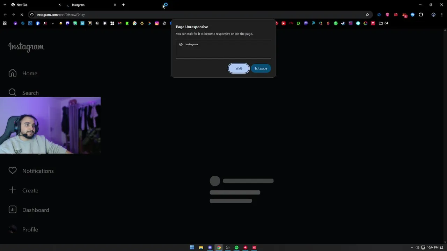Open the Chrome three-dot menu
447x251 pixels.
click(x=442, y=15)
